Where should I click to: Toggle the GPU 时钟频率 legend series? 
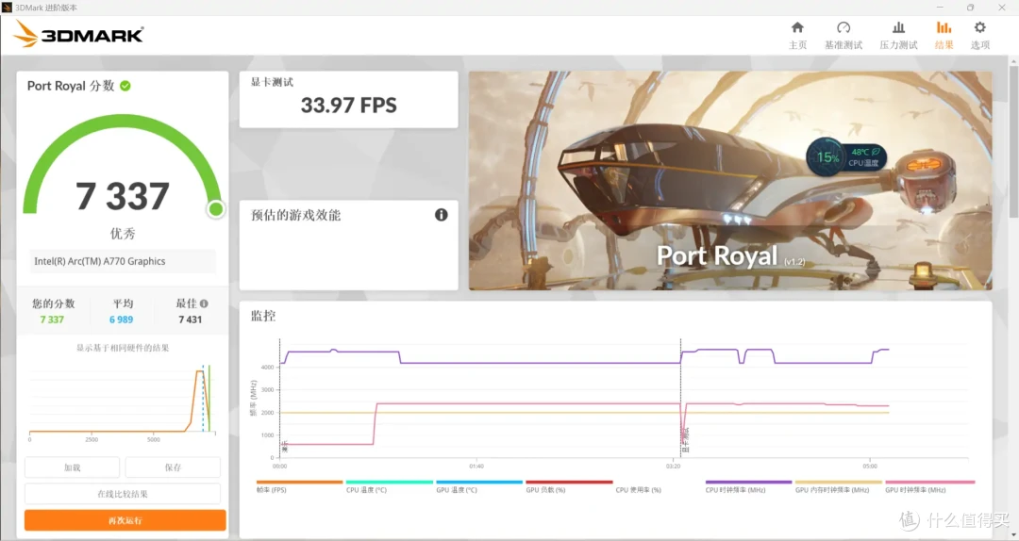click(930, 486)
